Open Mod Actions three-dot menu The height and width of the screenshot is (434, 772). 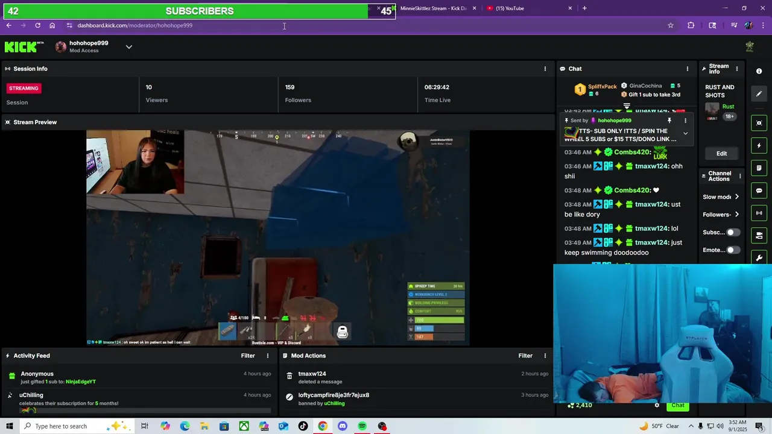click(545, 356)
